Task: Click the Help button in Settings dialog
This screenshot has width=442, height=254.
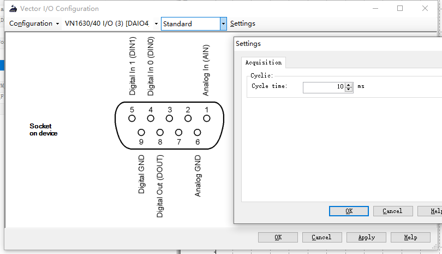Action: [x=430, y=211]
